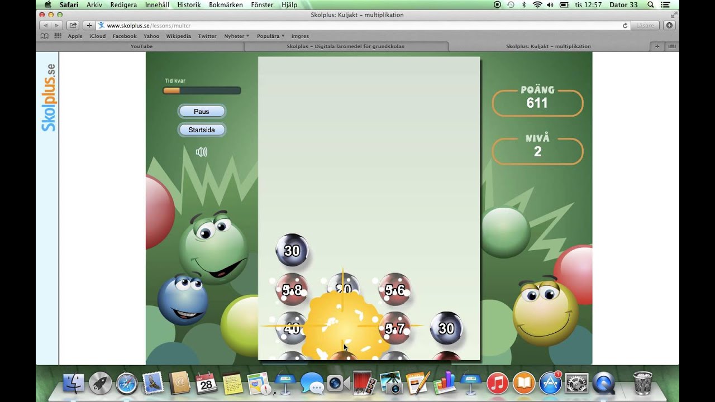Screen dimensions: 715x402
Task: Open the Historik menu
Action: click(189, 4)
